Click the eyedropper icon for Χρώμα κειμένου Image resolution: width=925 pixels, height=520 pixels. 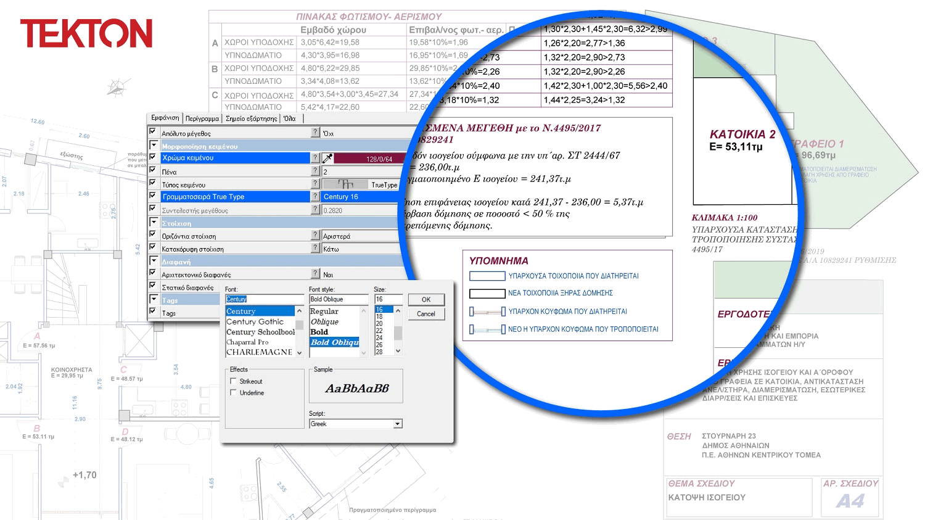click(x=327, y=159)
